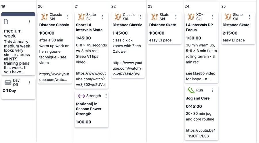Click the ski icon on day 20 workout
Image resolution: width=259 pixels, height=143 pixels.
[x=44, y=17]
